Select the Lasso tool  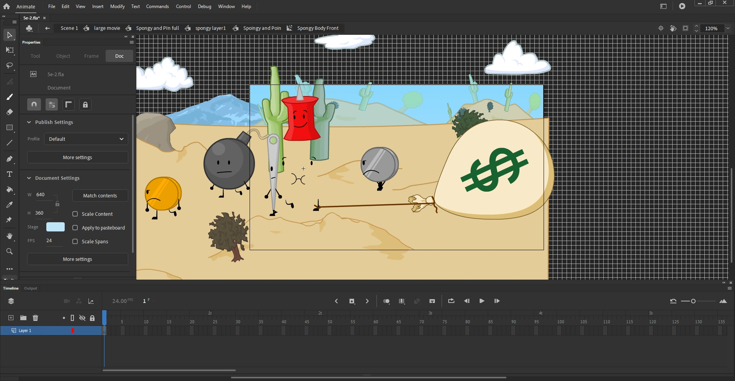coord(10,66)
